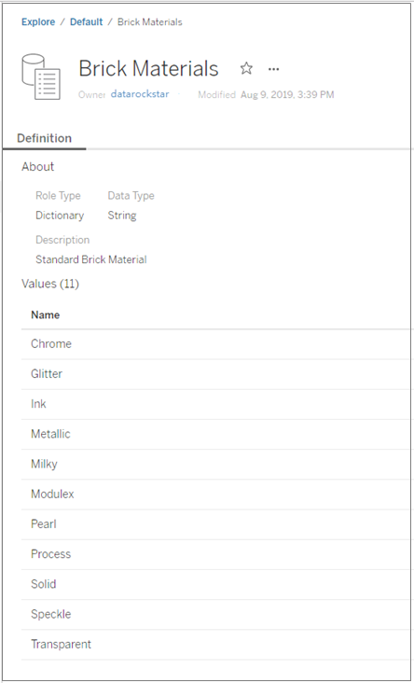Select the Modulex value row
The width and height of the screenshot is (414, 683).
pos(217,495)
